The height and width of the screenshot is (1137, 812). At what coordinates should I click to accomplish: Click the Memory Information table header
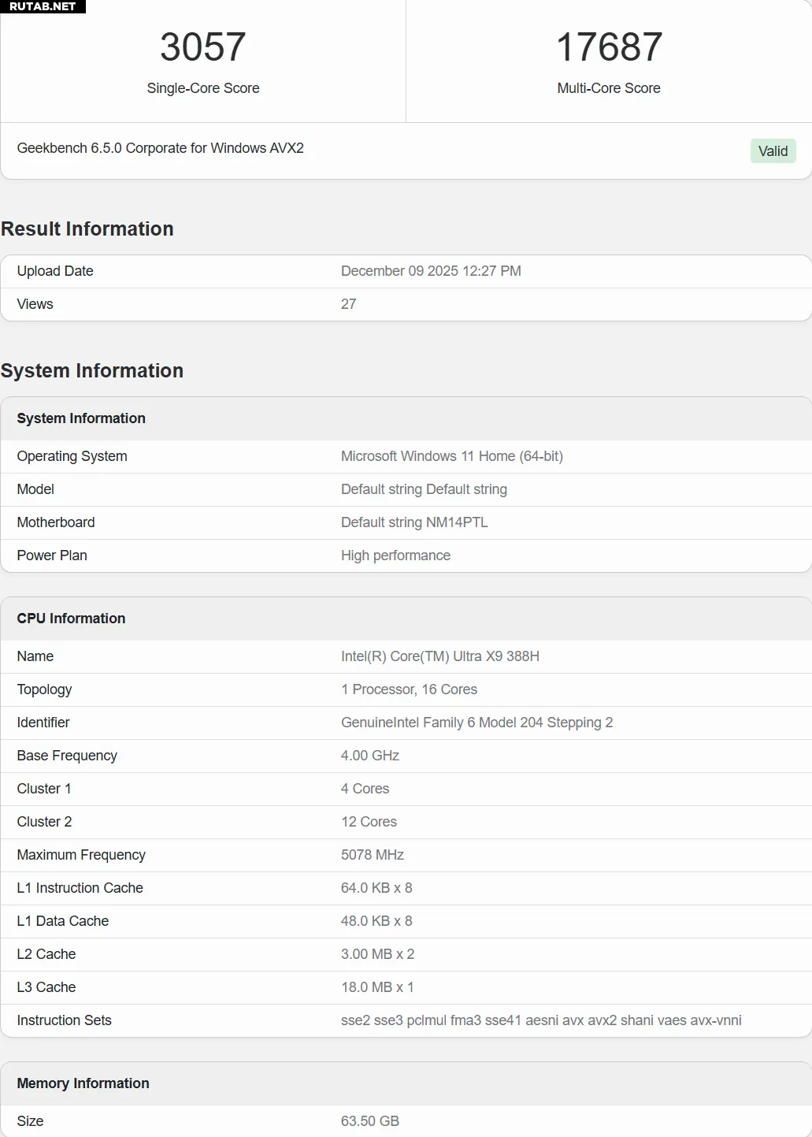point(83,1083)
